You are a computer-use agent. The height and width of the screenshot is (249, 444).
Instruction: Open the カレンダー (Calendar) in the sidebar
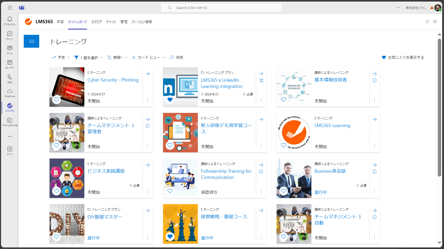[x=10, y=64]
